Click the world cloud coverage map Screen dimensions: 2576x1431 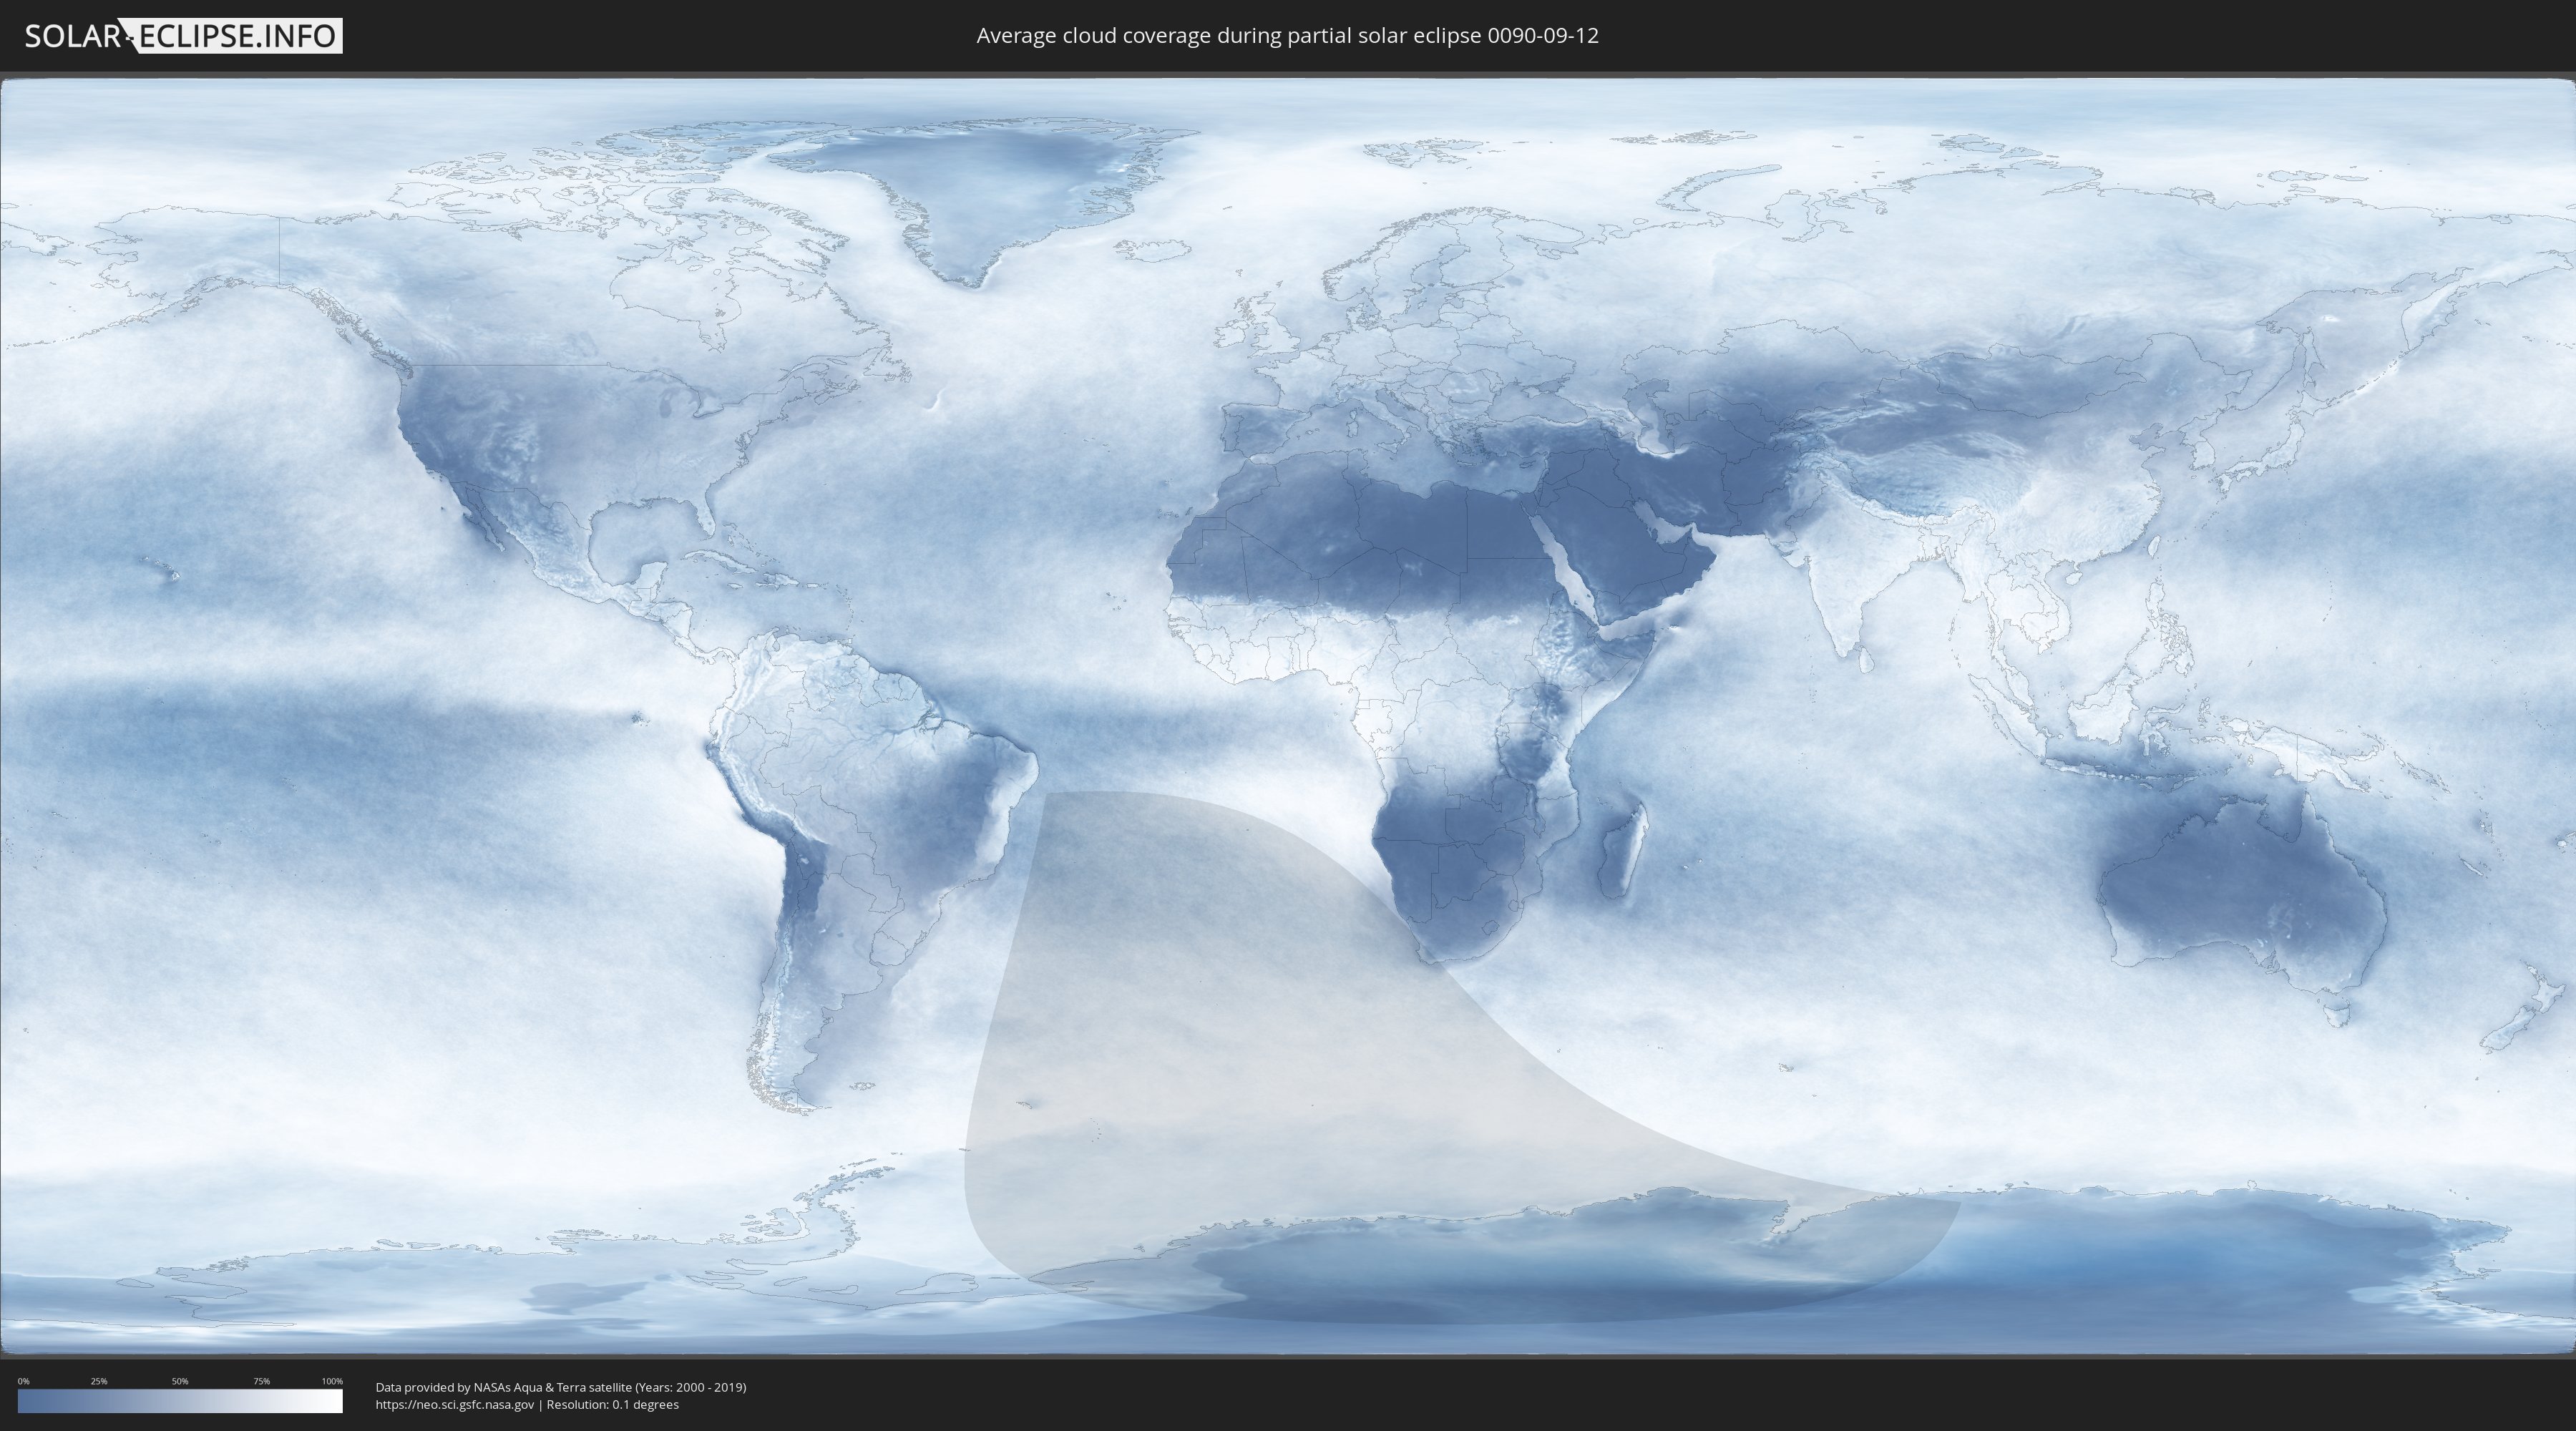click(1288, 716)
